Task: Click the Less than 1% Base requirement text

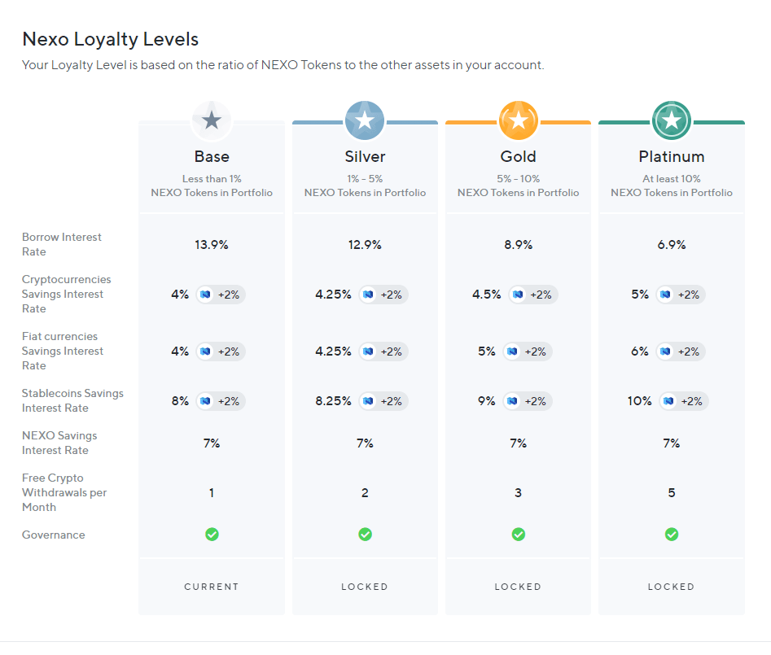Action: coord(212,179)
